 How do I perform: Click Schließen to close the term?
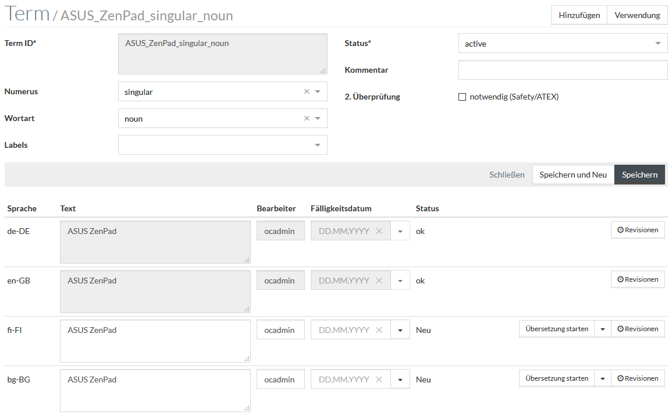[x=507, y=175]
